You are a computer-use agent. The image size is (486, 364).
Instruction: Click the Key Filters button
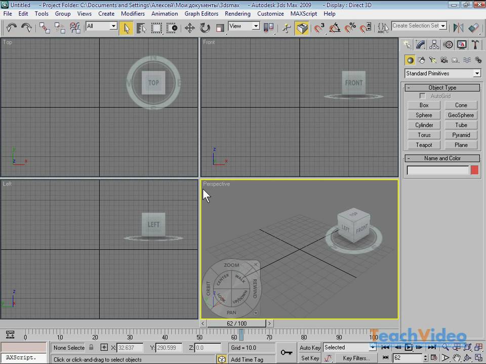(x=356, y=358)
